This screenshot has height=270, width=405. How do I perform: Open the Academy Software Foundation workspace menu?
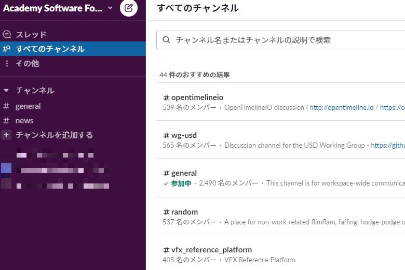pyautogui.click(x=58, y=8)
